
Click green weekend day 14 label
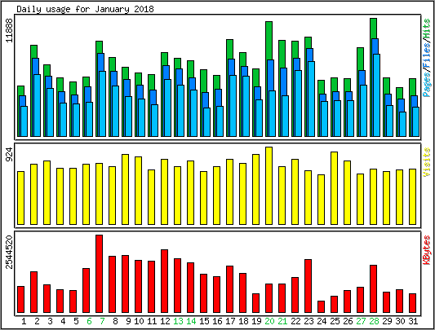click(191, 321)
